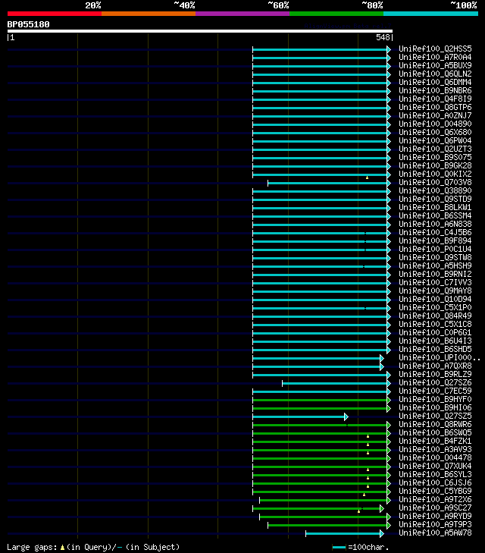
Task: Select the UniRef100_B9HI06 label
Action: (435, 407)
